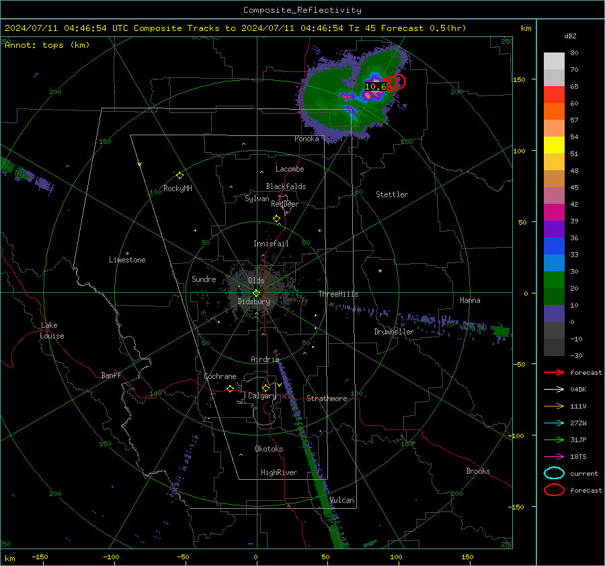Click the red forecast arrow in legend

[x=554, y=372]
